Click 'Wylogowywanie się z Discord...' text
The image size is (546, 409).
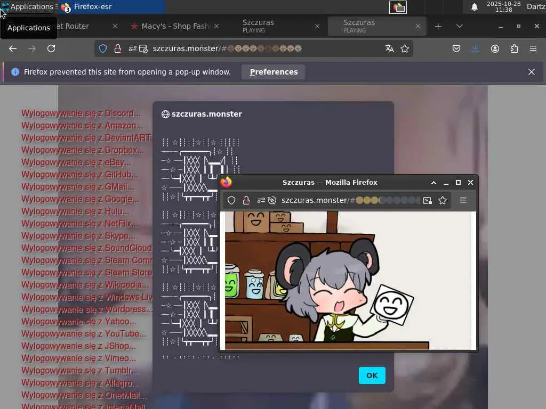[81, 113]
